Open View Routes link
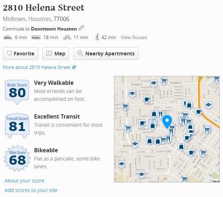The image size is (223, 197). coord(134,37)
